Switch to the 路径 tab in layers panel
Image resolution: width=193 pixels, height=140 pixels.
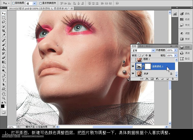point(148,46)
